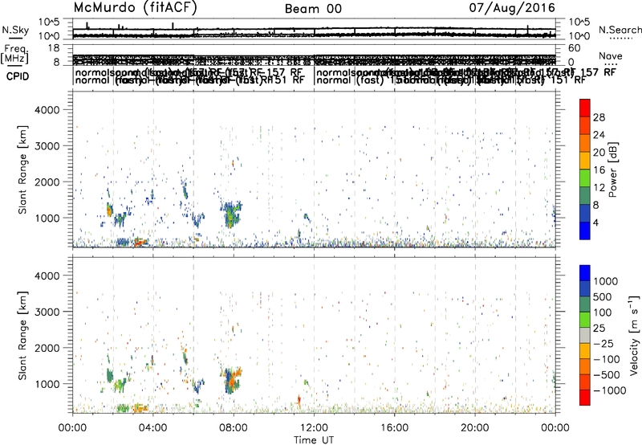
Task: Click the Time UT axis title
Action: (314, 440)
